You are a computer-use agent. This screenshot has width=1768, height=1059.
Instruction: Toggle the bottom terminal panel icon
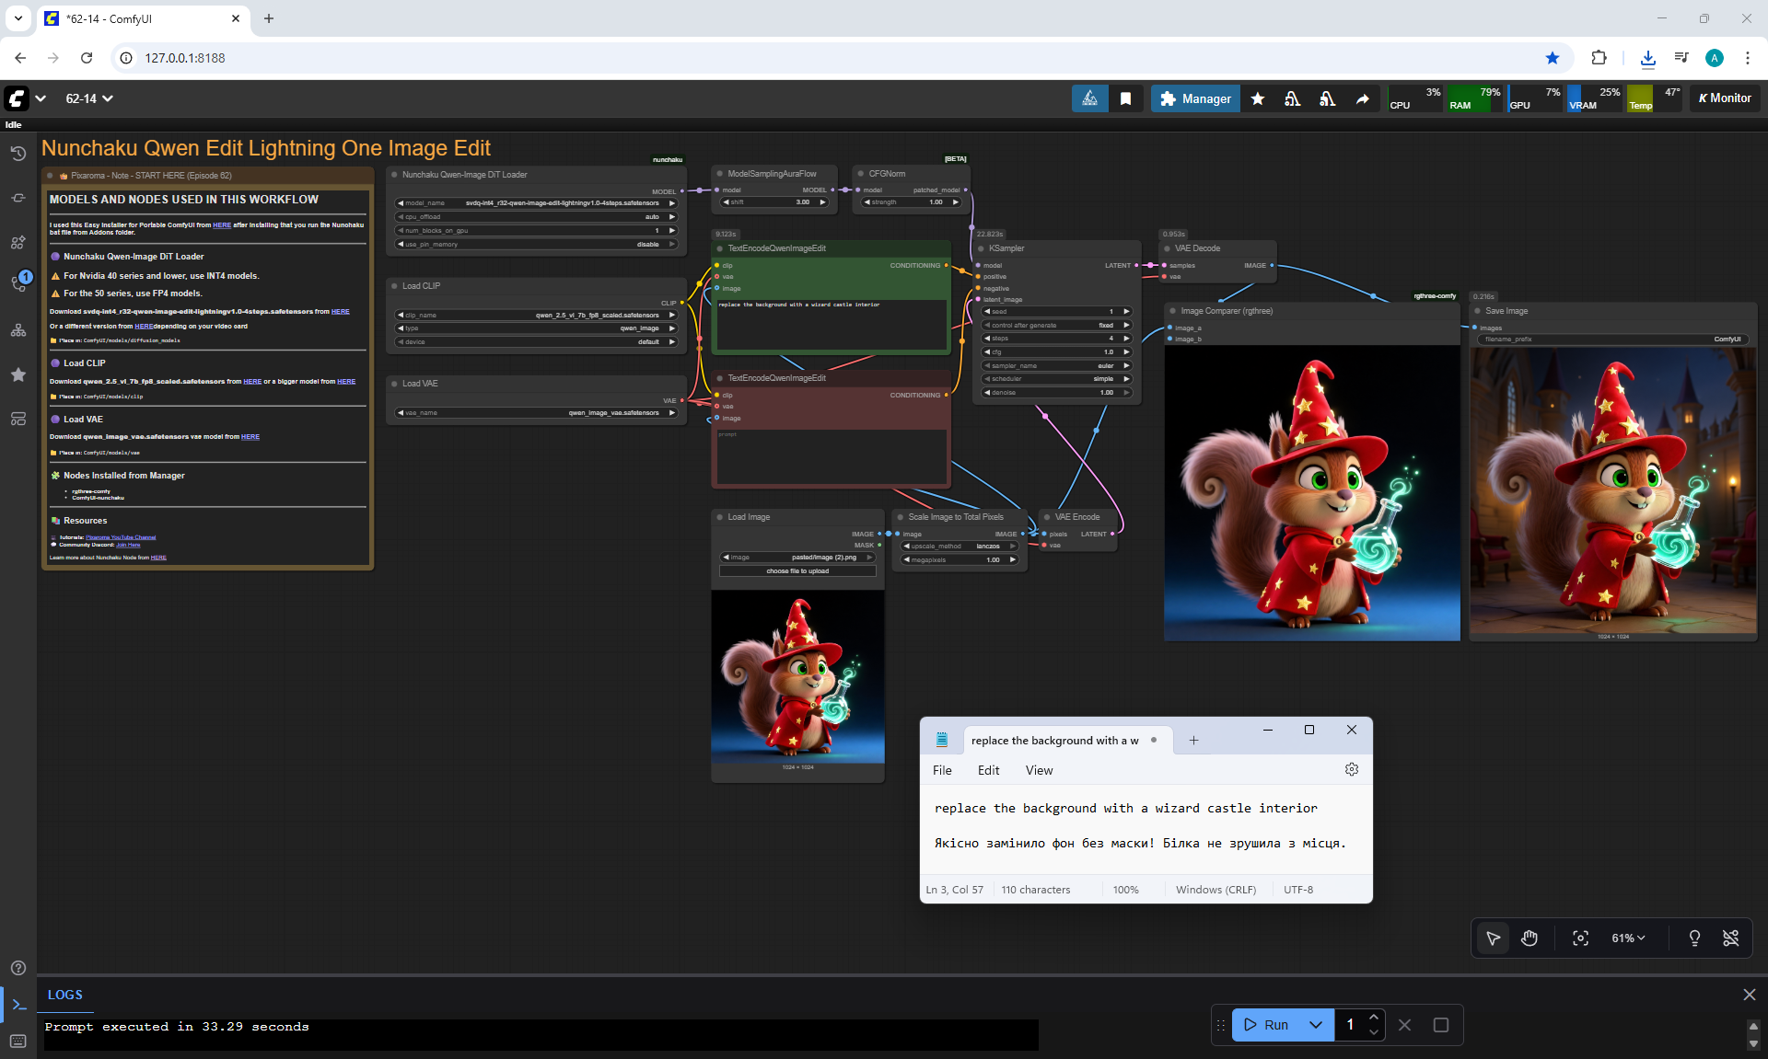point(18,1005)
